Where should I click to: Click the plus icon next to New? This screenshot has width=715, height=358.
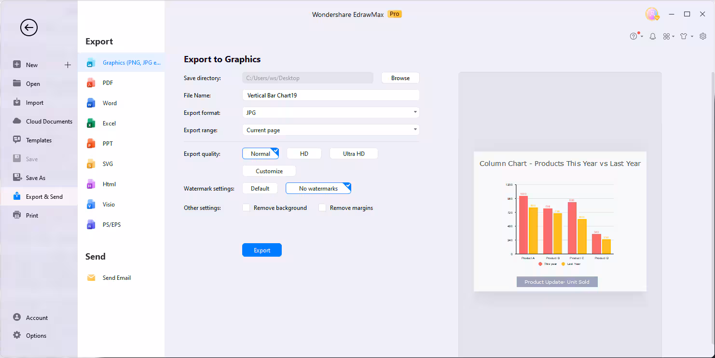68,65
